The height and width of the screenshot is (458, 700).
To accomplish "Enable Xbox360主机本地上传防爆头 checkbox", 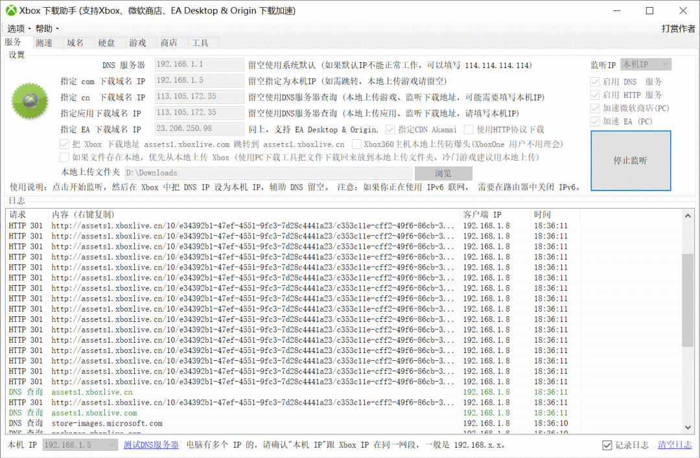I will click(356, 144).
